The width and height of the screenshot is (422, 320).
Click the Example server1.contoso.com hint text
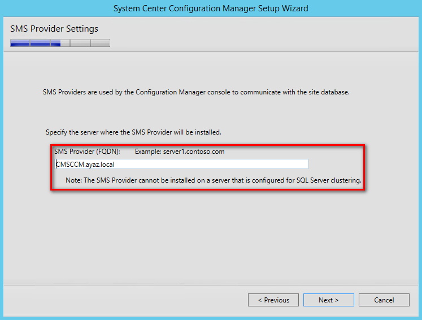[180, 152]
